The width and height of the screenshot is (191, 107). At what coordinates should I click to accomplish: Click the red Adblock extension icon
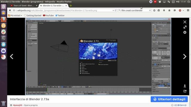[180, 10]
